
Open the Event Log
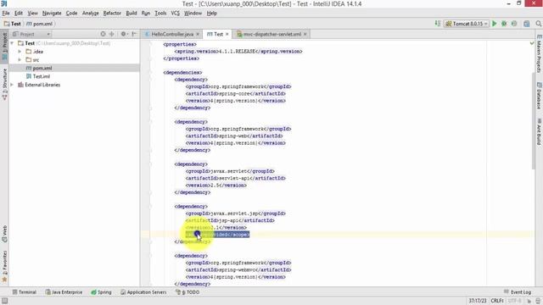click(x=518, y=292)
